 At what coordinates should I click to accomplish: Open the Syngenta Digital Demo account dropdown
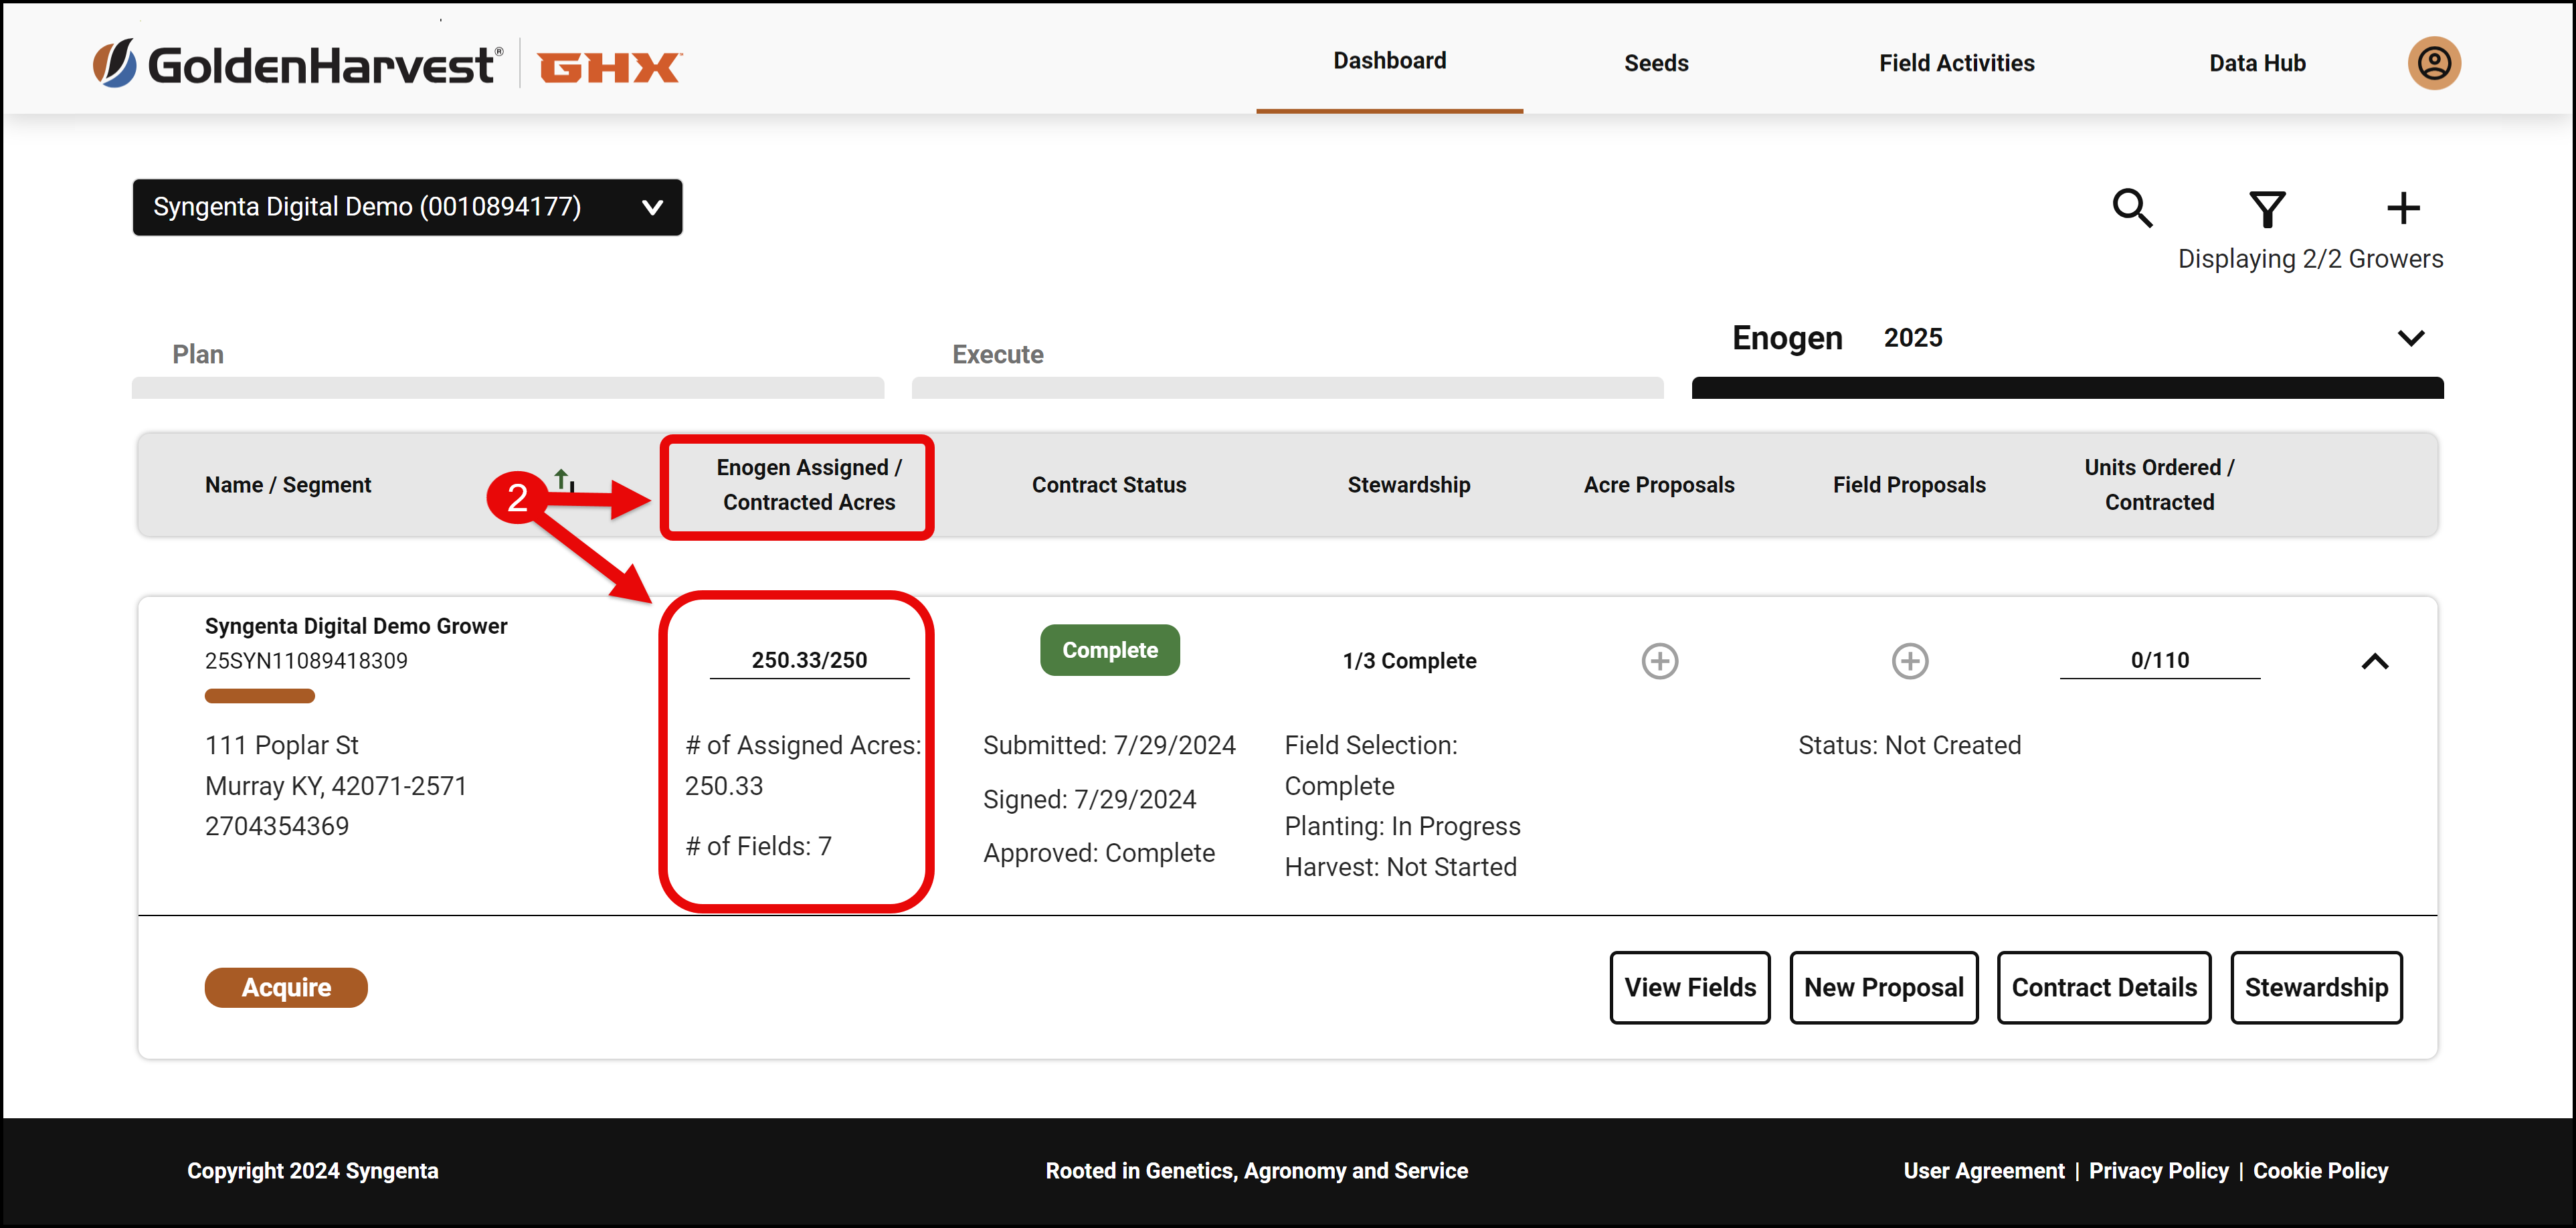click(407, 207)
